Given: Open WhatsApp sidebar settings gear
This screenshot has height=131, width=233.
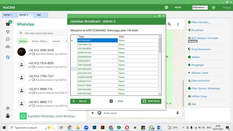Looking at the screenshot, I should pos(8,108).
